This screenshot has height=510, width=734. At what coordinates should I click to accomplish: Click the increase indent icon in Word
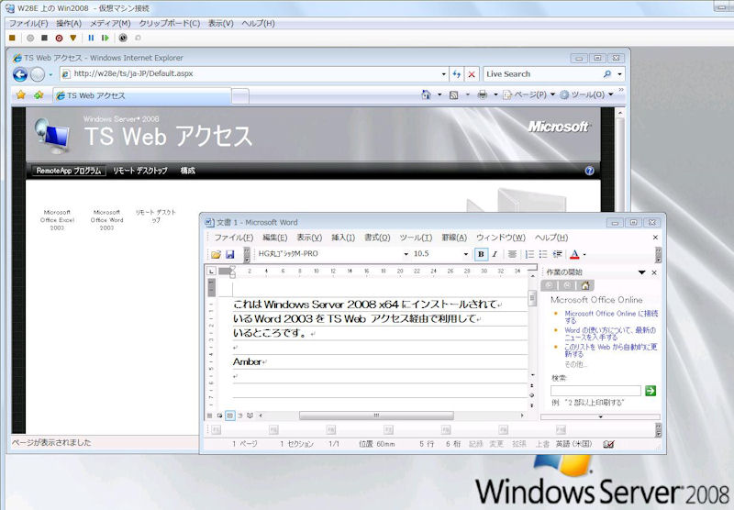pyautogui.click(x=558, y=254)
